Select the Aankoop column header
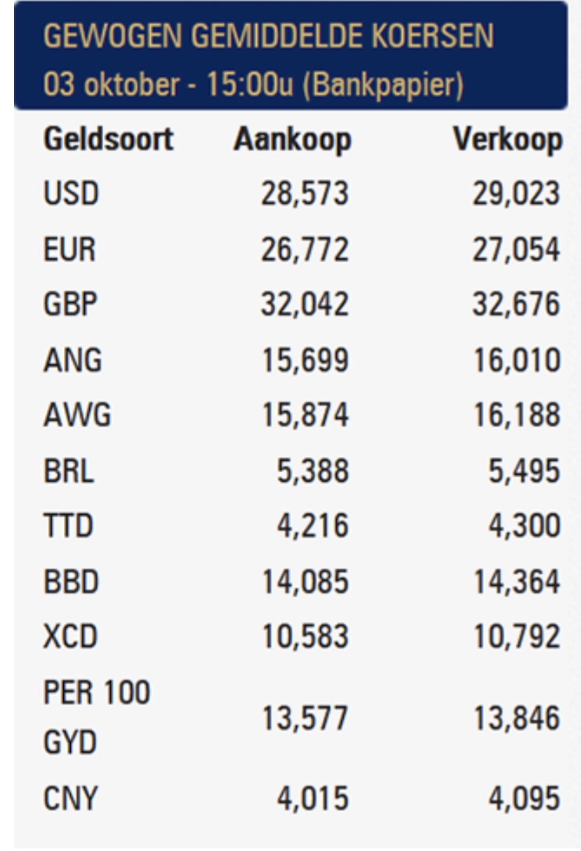The width and height of the screenshot is (581, 851). point(292,141)
